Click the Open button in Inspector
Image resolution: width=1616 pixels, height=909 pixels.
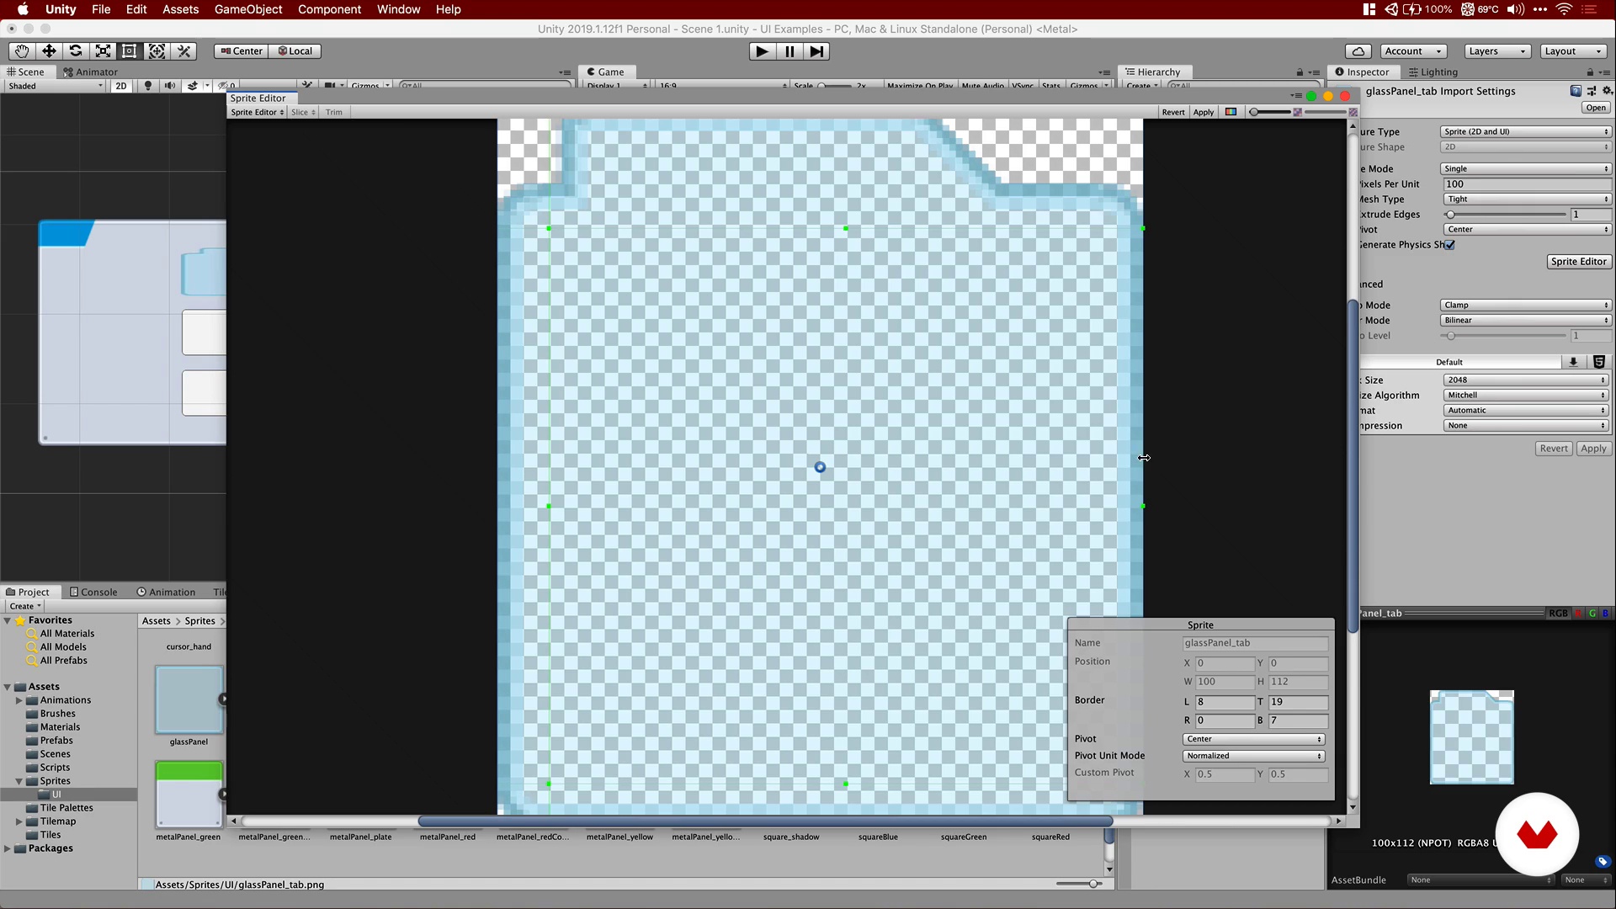coord(1596,108)
